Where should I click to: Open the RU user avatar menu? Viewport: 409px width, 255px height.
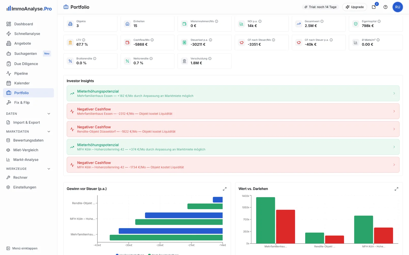[x=397, y=7]
